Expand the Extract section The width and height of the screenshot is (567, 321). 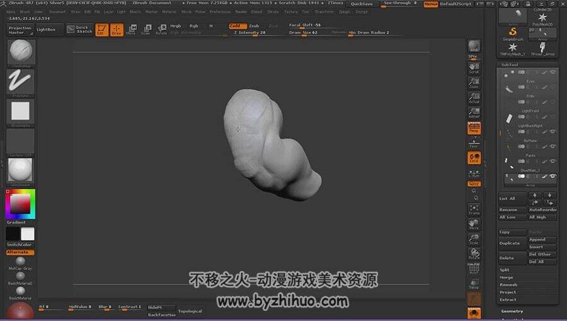[x=508, y=300]
